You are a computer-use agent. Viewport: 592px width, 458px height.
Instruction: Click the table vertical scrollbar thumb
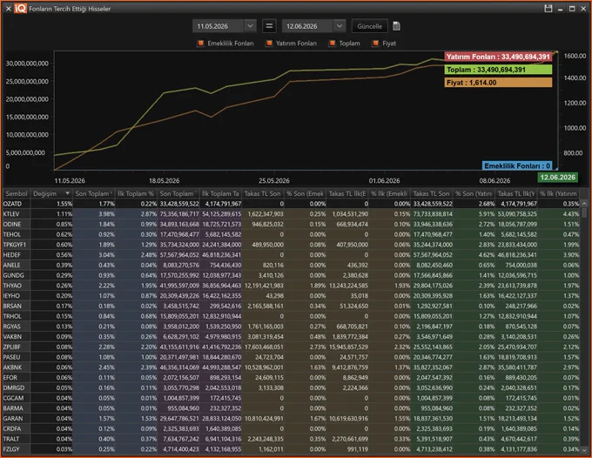[584, 212]
